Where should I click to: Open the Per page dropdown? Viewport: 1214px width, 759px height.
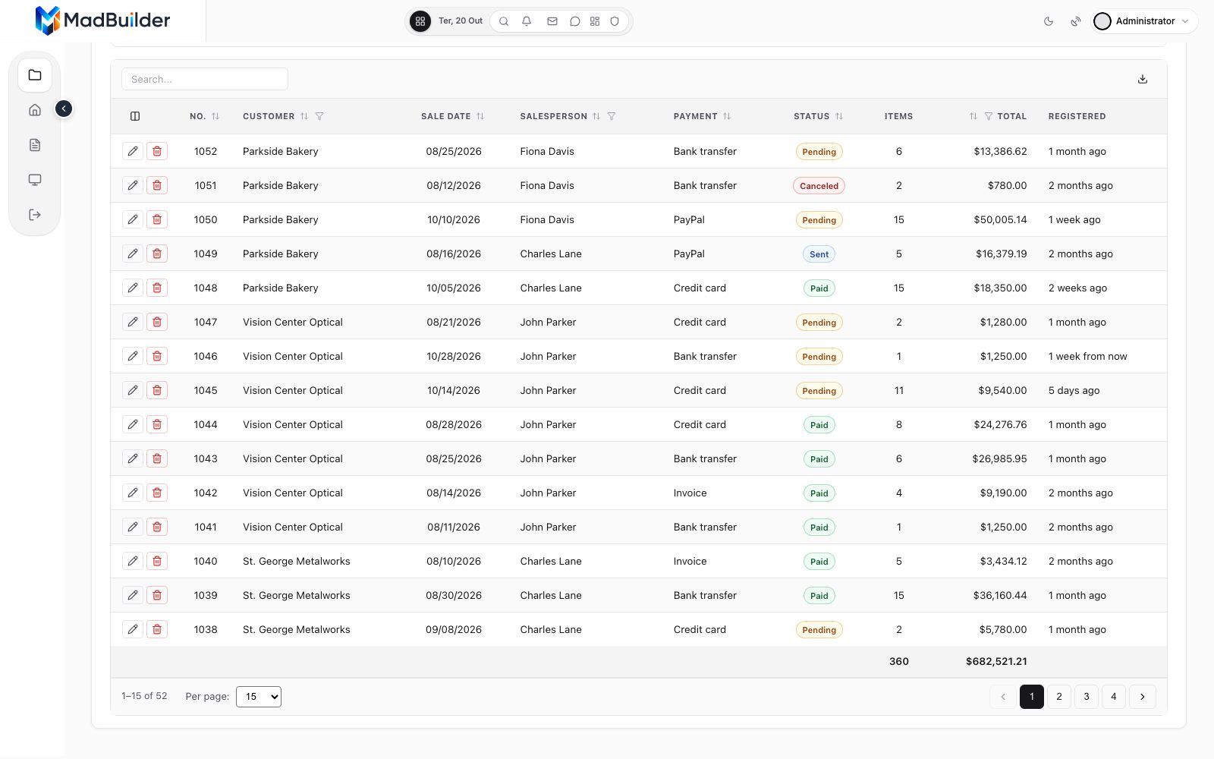point(259,697)
